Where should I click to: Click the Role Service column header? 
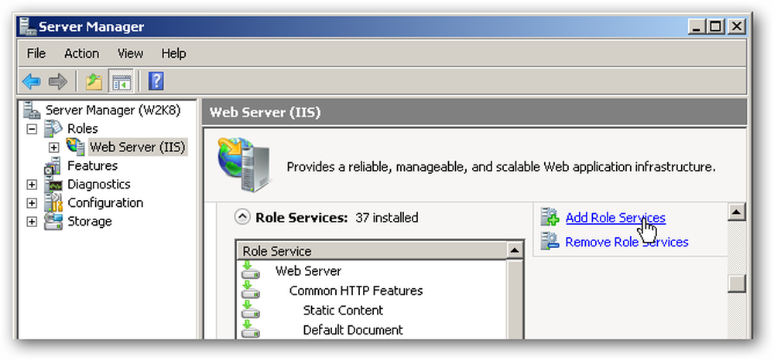(x=372, y=251)
